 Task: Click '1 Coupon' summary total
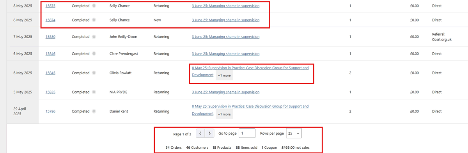[x=269, y=148]
